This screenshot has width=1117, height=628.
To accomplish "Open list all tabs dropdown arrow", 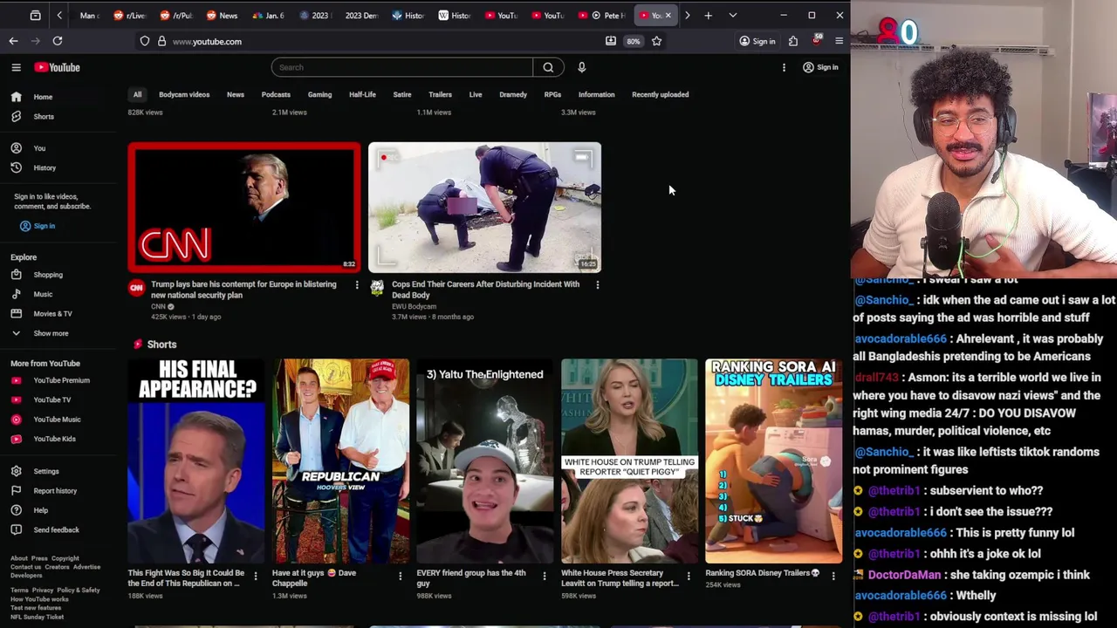I will point(732,15).
